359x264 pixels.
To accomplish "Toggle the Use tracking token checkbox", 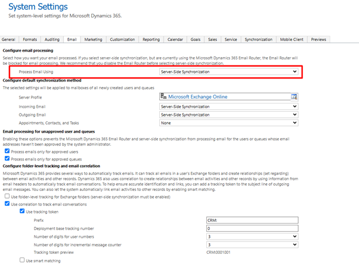I will pos(22,211).
